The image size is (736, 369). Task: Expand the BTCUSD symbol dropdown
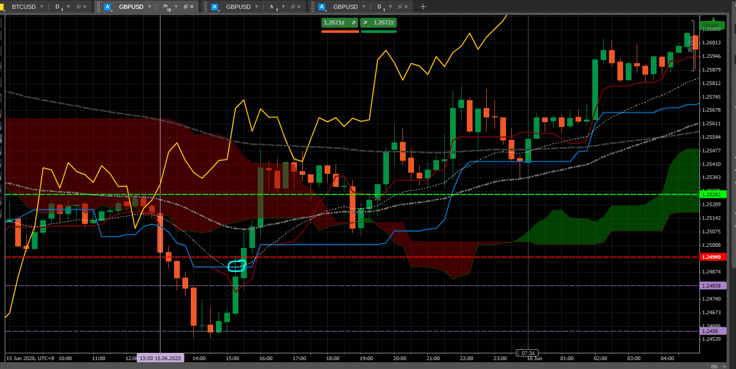point(42,7)
